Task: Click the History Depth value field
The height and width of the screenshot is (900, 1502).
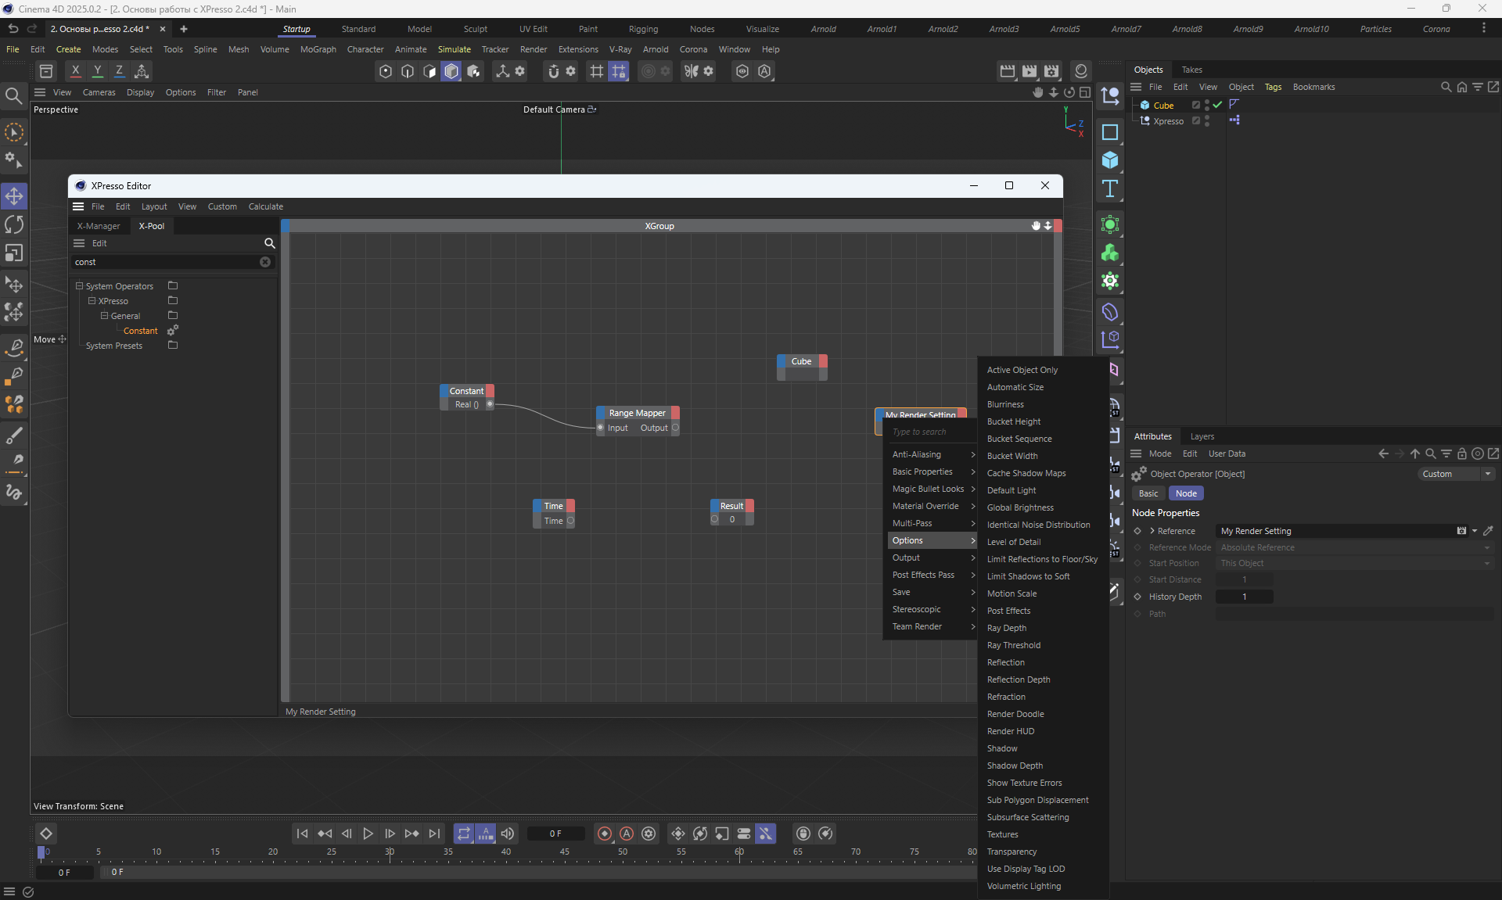Action: pos(1244,597)
